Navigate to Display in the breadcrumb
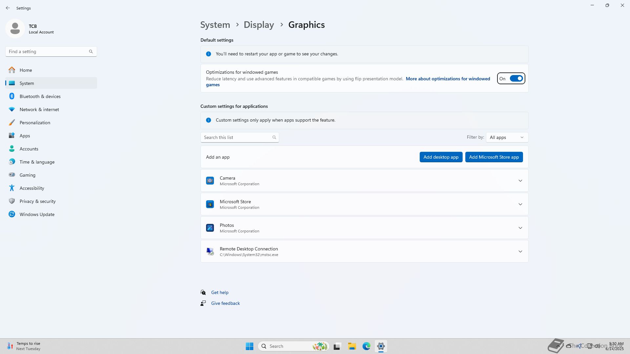The width and height of the screenshot is (630, 354). point(259,25)
